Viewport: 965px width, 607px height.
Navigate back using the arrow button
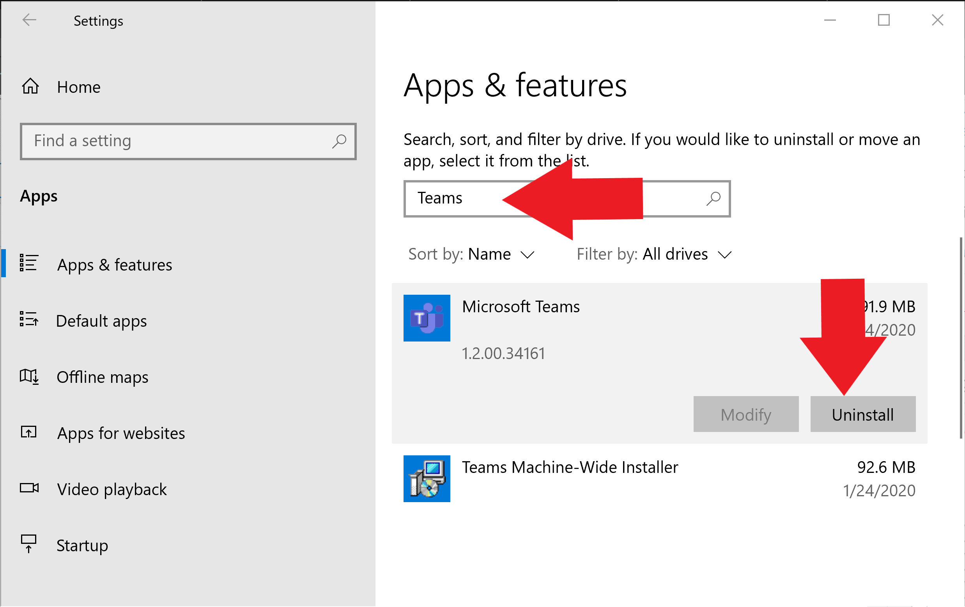pyautogui.click(x=29, y=20)
